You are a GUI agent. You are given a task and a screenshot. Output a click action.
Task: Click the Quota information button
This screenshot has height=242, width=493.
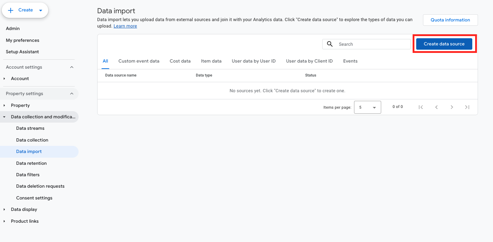click(450, 20)
